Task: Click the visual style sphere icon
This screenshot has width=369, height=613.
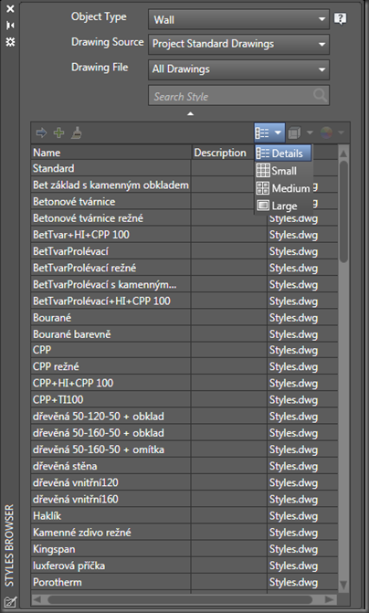Action: click(326, 132)
